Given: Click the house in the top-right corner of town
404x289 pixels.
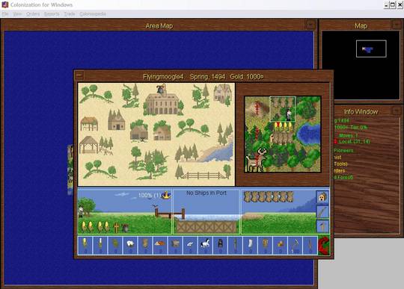Looking at the screenshot, I should 222,94.
